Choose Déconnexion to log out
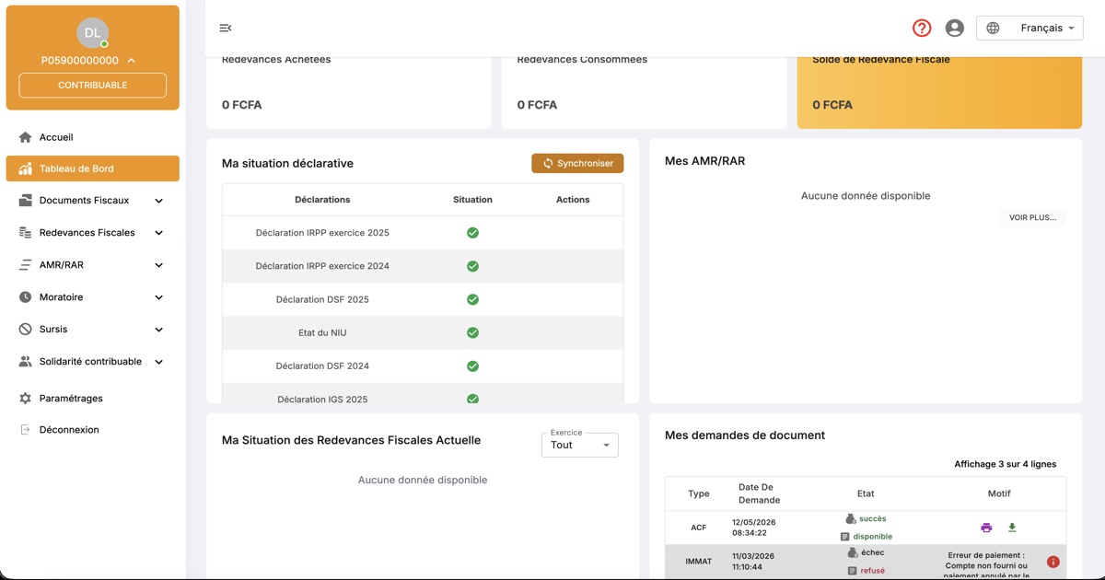 92,430
